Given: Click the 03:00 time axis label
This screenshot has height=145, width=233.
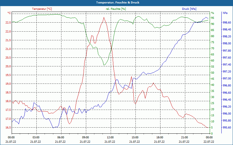Looking at the screenshot, I should click(x=36, y=137).
